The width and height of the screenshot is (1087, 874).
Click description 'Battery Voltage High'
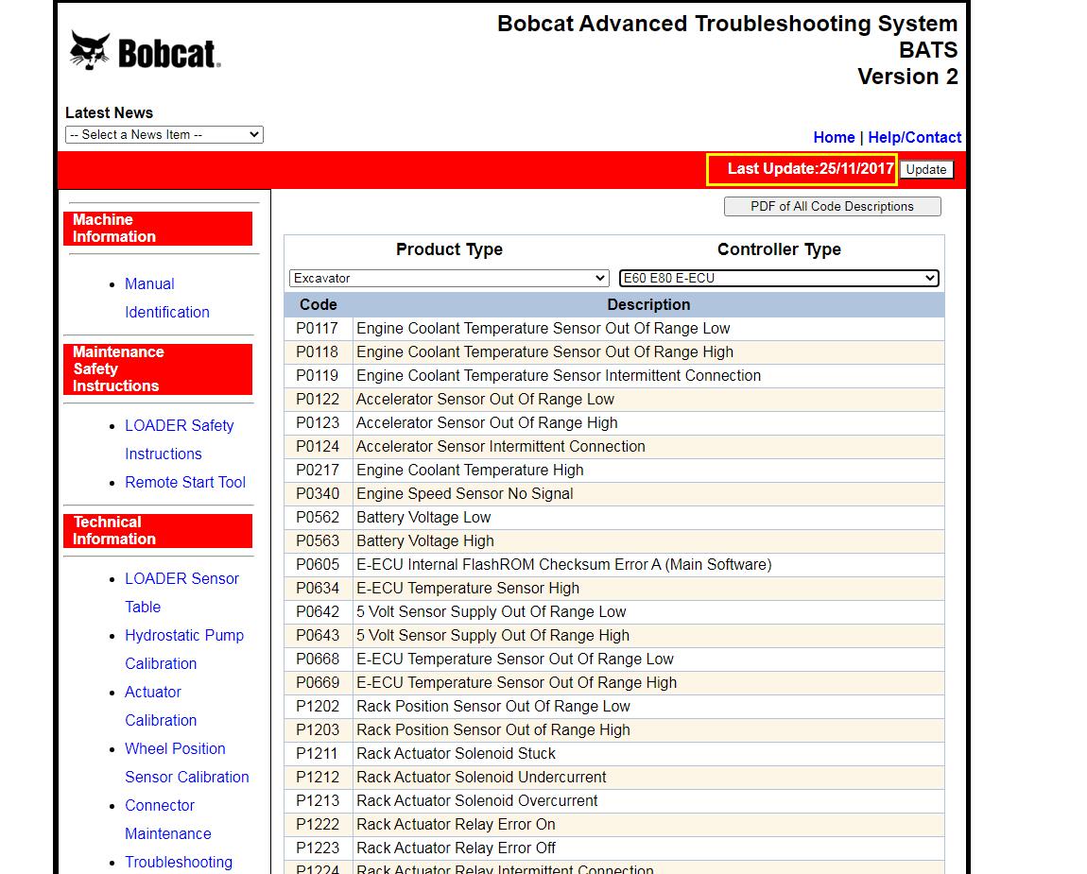point(425,540)
